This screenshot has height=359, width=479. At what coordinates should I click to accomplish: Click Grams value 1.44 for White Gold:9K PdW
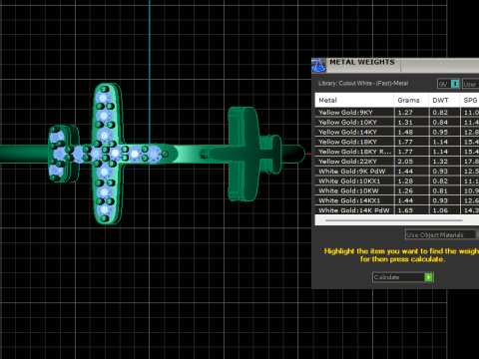click(x=405, y=172)
